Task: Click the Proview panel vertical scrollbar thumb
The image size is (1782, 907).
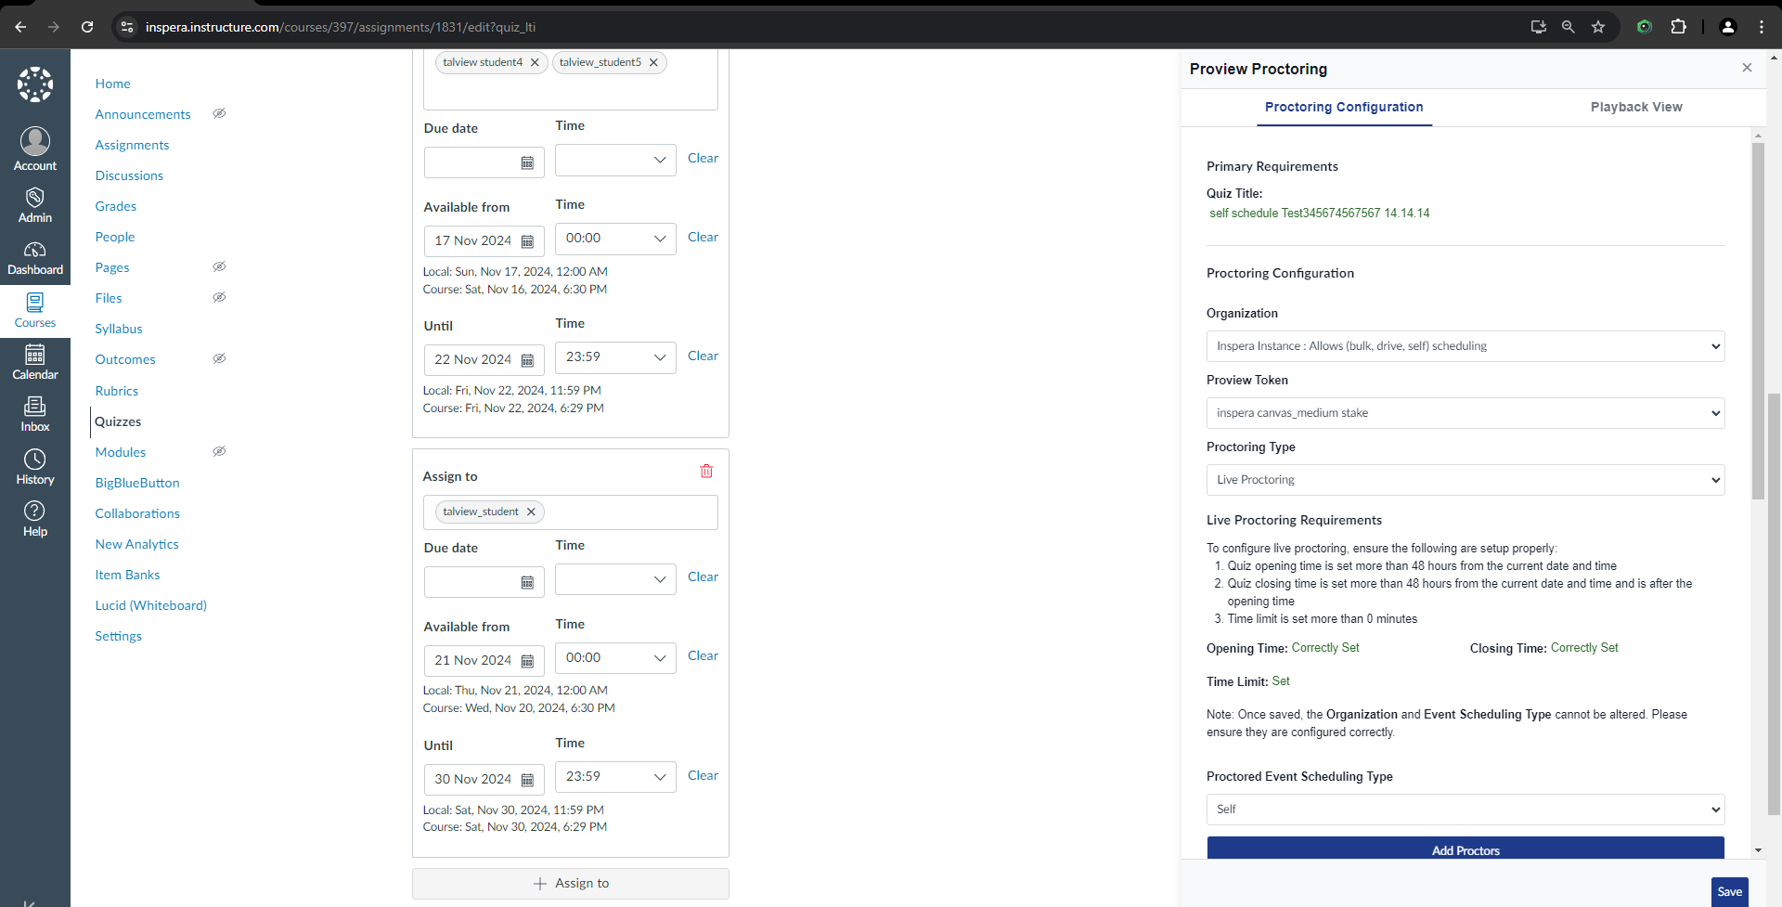Action: 1758,320
